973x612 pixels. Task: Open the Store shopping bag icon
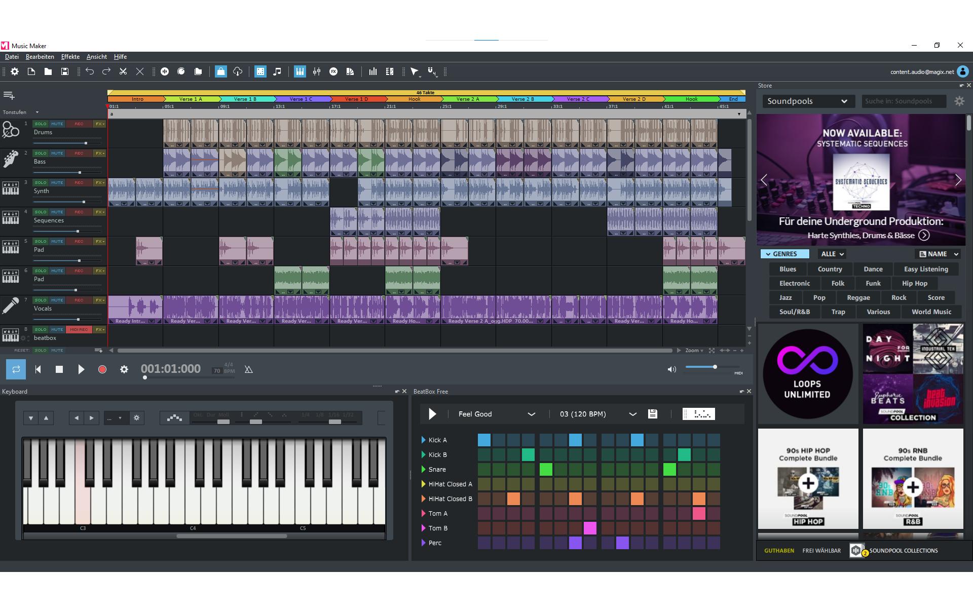click(221, 72)
